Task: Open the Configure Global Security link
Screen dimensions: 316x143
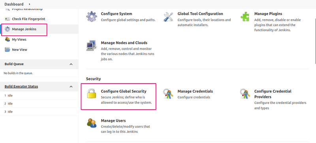Action: coord(124,91)
